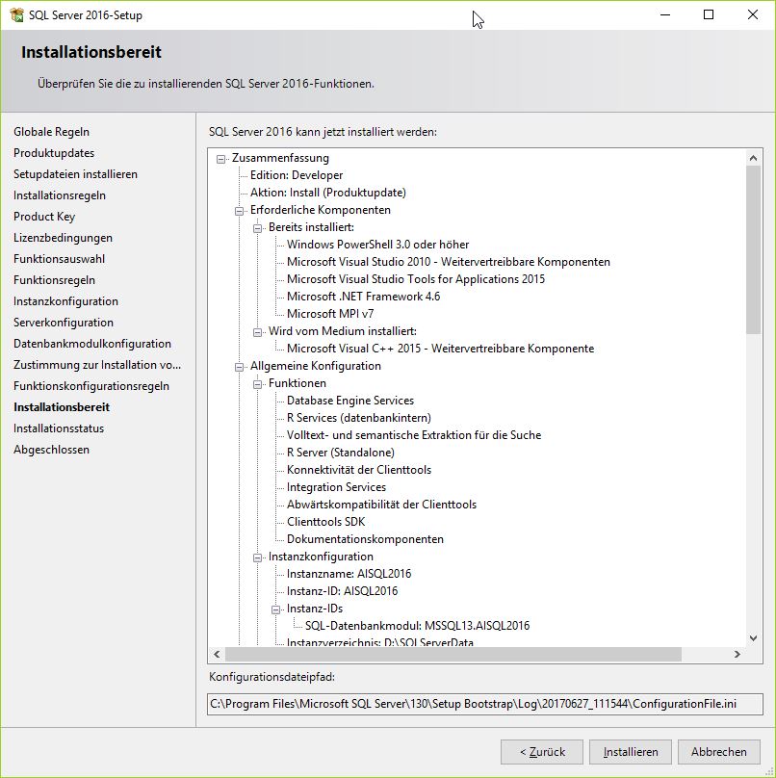Click the horizontal scrollbar thumb
776x778 pixels.
coord(453,654)
